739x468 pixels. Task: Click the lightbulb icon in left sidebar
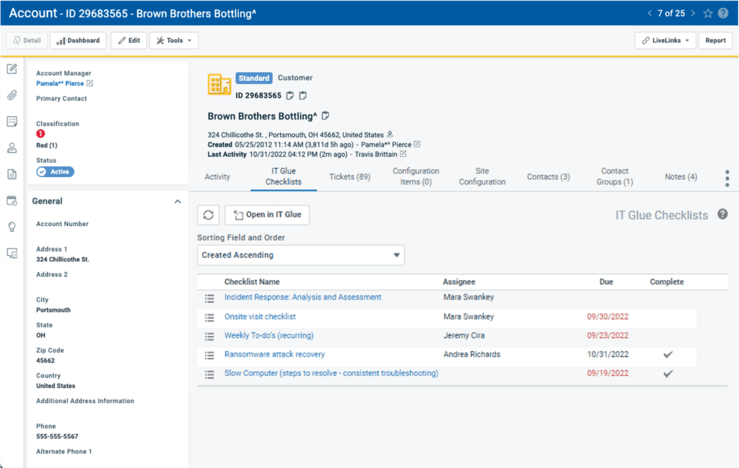click(x=12, y=227)
